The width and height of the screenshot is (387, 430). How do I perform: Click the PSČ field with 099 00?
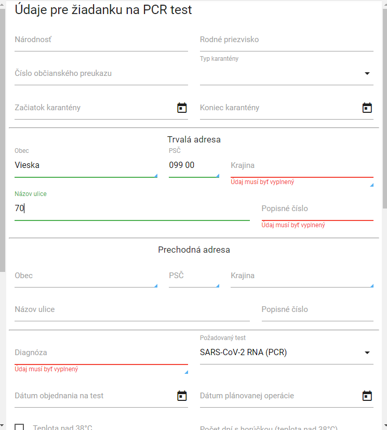[193, 166]
